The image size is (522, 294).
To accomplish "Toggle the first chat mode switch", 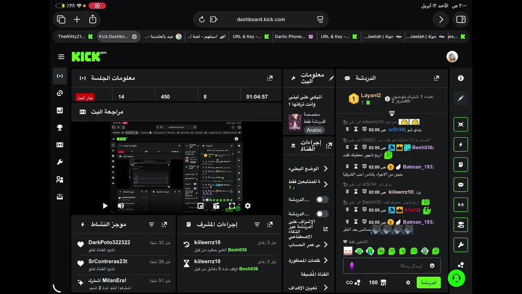I will [x=322, y=200].
